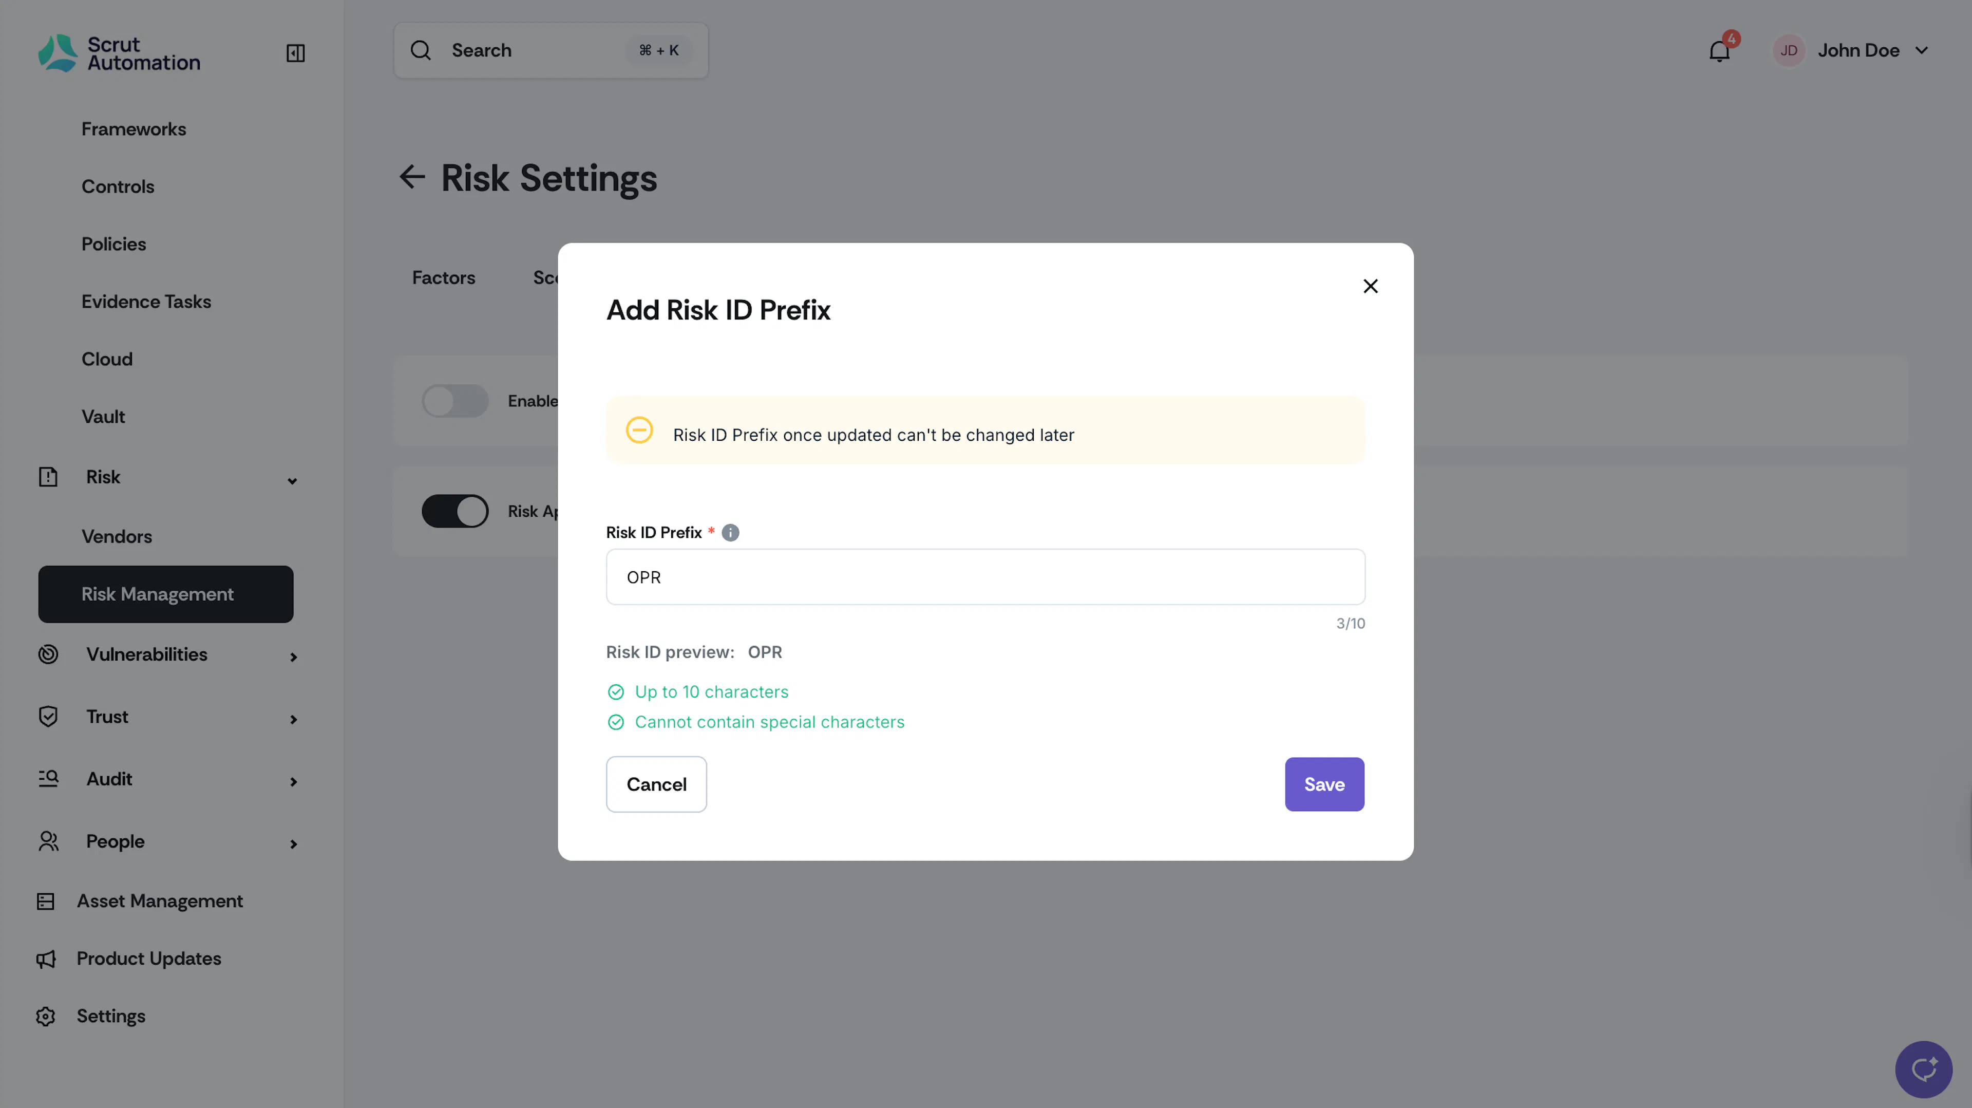Click the Scrut Automation logo
Viewport: 1972px width, 1108px height.
119,53
